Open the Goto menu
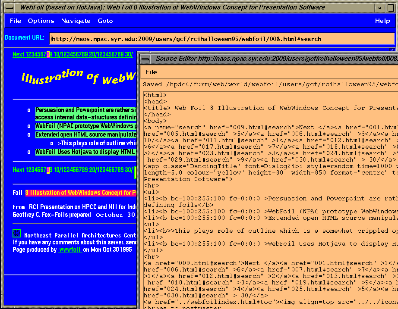The width and height of the screenshot is (398, 309). 105,21
